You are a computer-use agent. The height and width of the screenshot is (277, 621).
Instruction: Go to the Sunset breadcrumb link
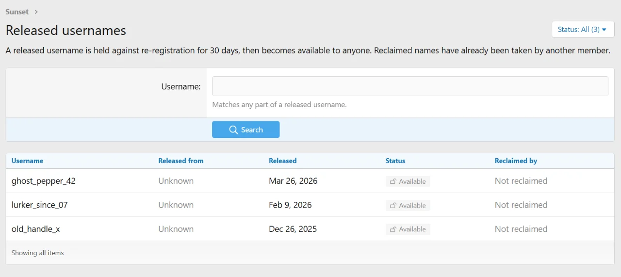tap(17, 12)
